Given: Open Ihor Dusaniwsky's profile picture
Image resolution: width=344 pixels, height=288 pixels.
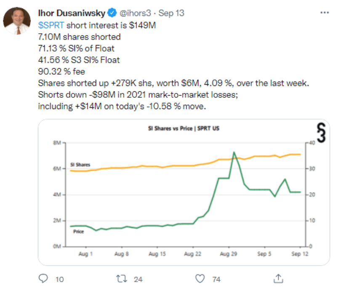Looking at the screenshot, I should tap(17, 20).
